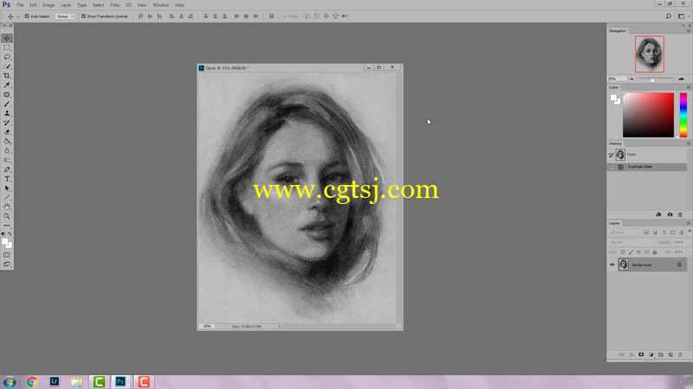Select the Rectangular Marquee tool
The image size is (693, 389).
(7, 48)
